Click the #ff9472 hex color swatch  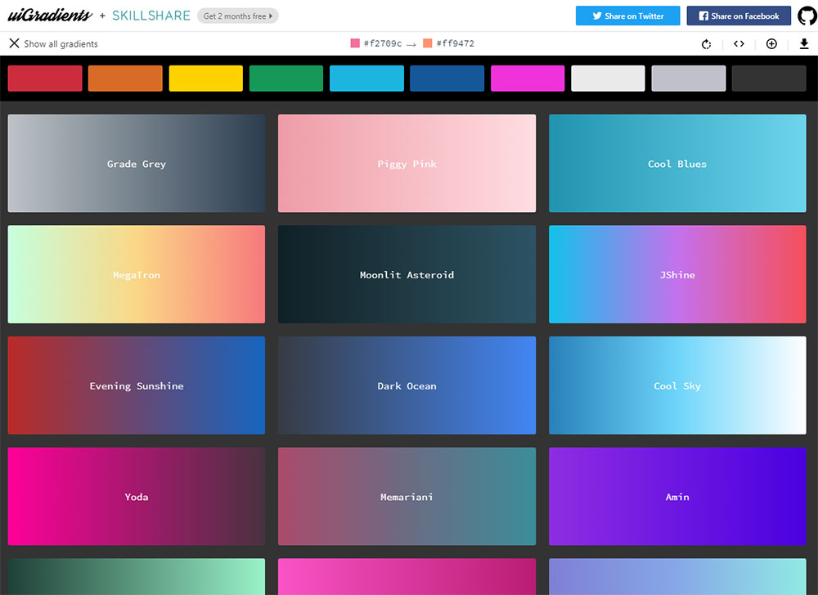point(428,43)
